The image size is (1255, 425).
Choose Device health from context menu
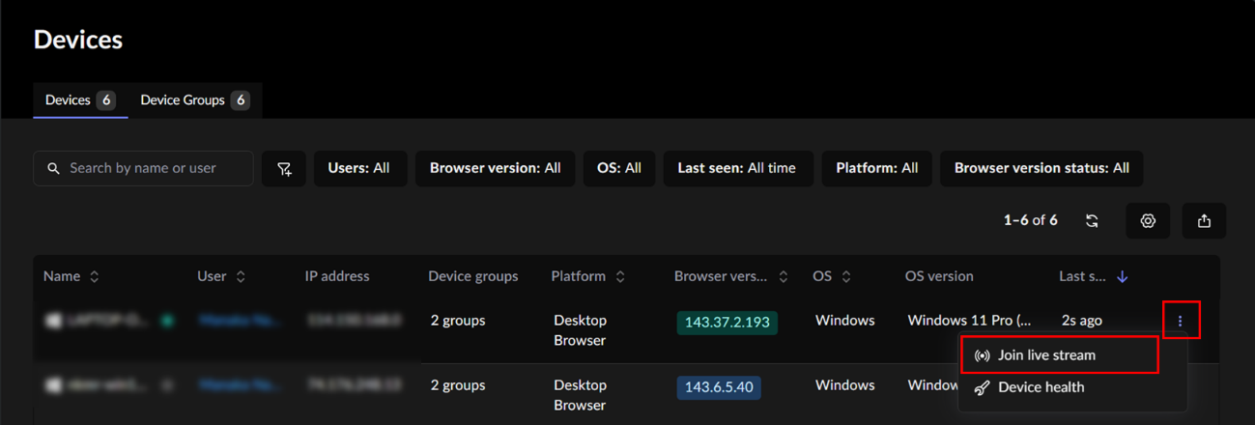click(1041, 387)
